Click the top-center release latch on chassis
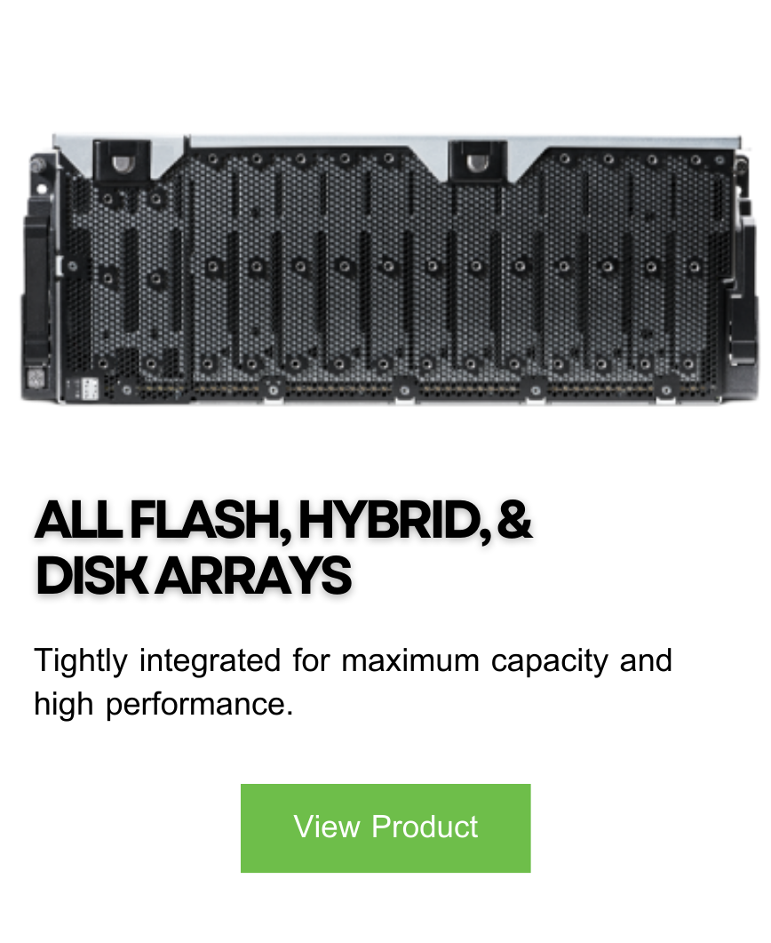 point(479,161)
